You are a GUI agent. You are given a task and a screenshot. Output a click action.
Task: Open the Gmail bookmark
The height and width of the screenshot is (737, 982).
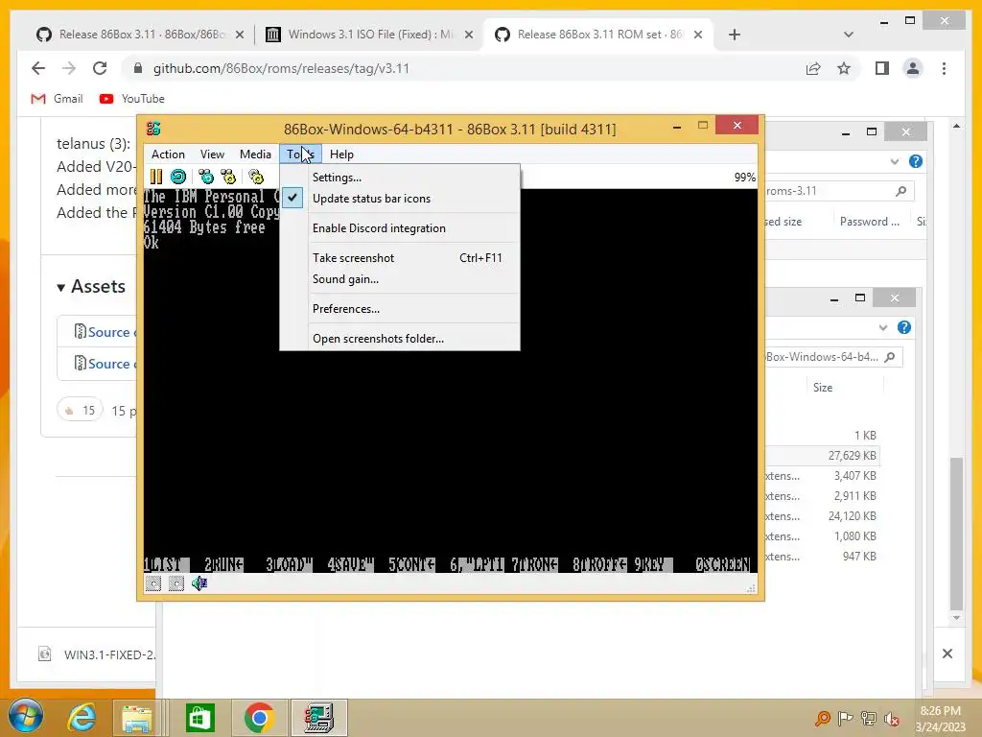[57, 99]
